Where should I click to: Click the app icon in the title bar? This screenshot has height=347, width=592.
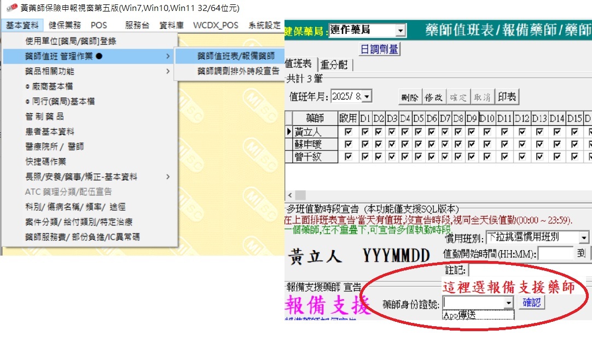click(11, 9)
